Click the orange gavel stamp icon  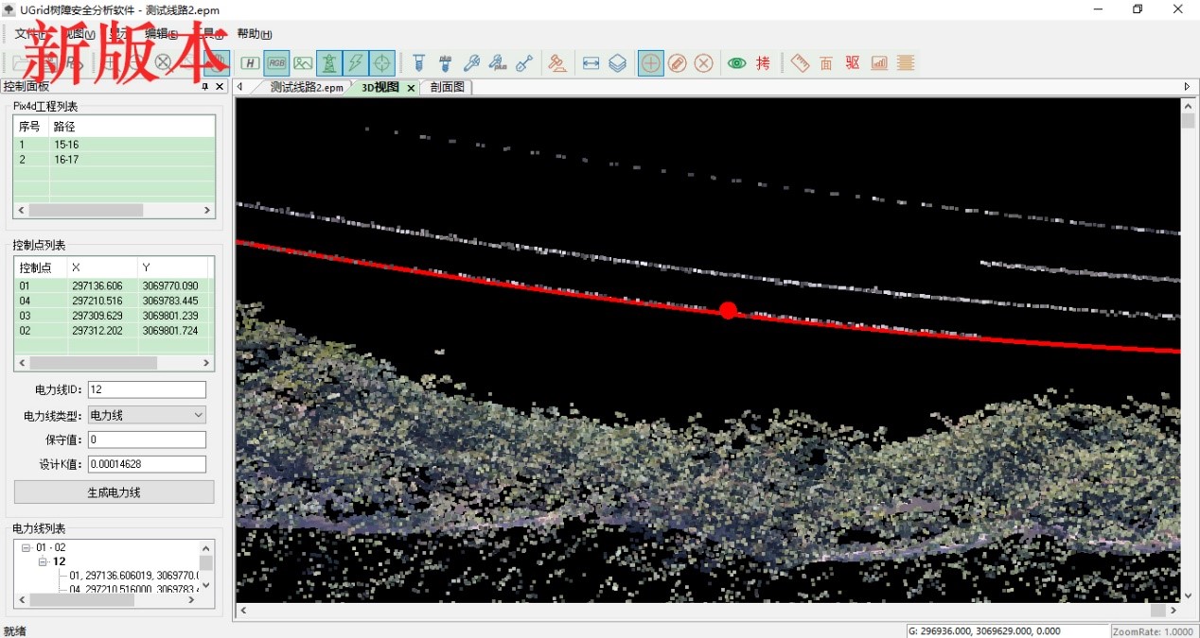[x=557, y=63]
